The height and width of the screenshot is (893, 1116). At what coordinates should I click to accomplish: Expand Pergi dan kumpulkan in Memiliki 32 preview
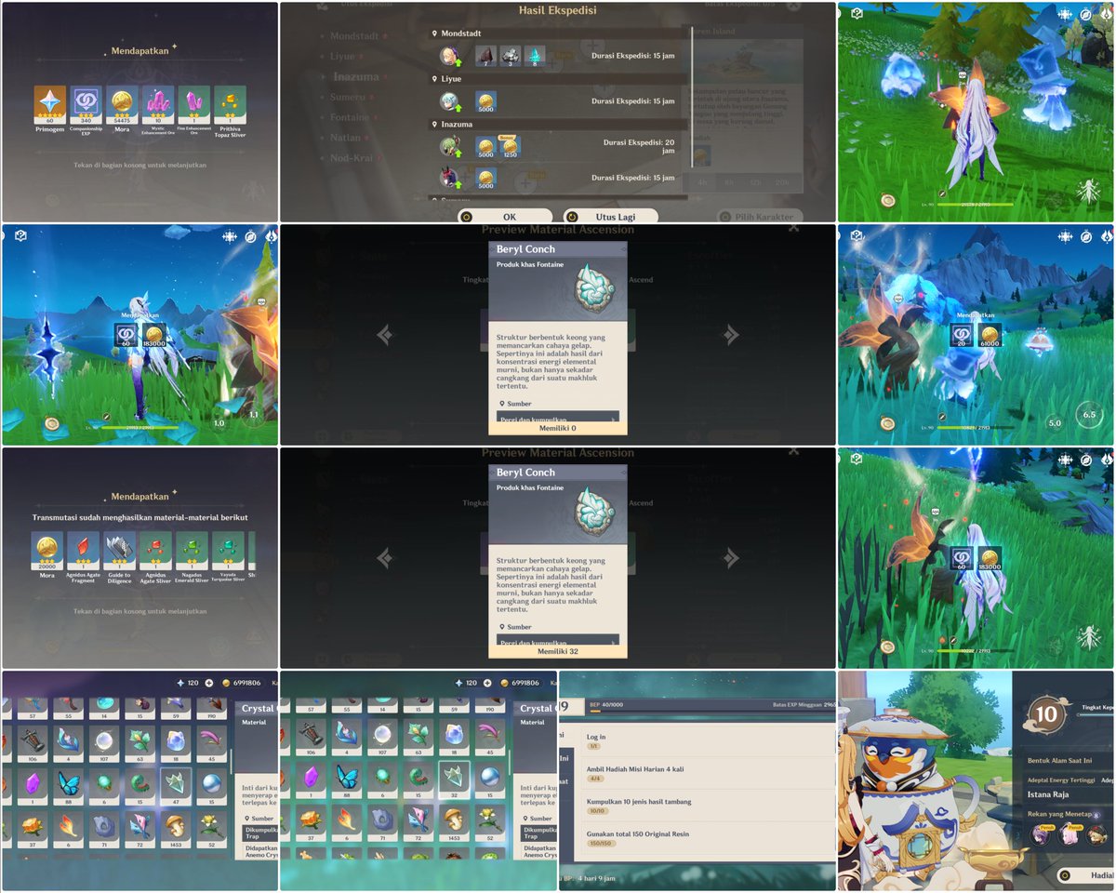click(x=558, y=640)
